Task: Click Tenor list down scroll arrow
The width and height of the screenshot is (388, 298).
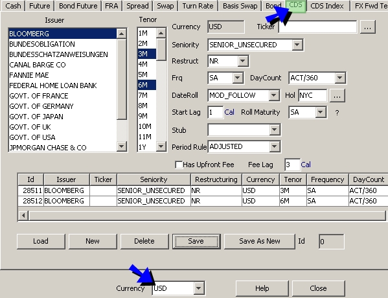Action: [161, 146]
